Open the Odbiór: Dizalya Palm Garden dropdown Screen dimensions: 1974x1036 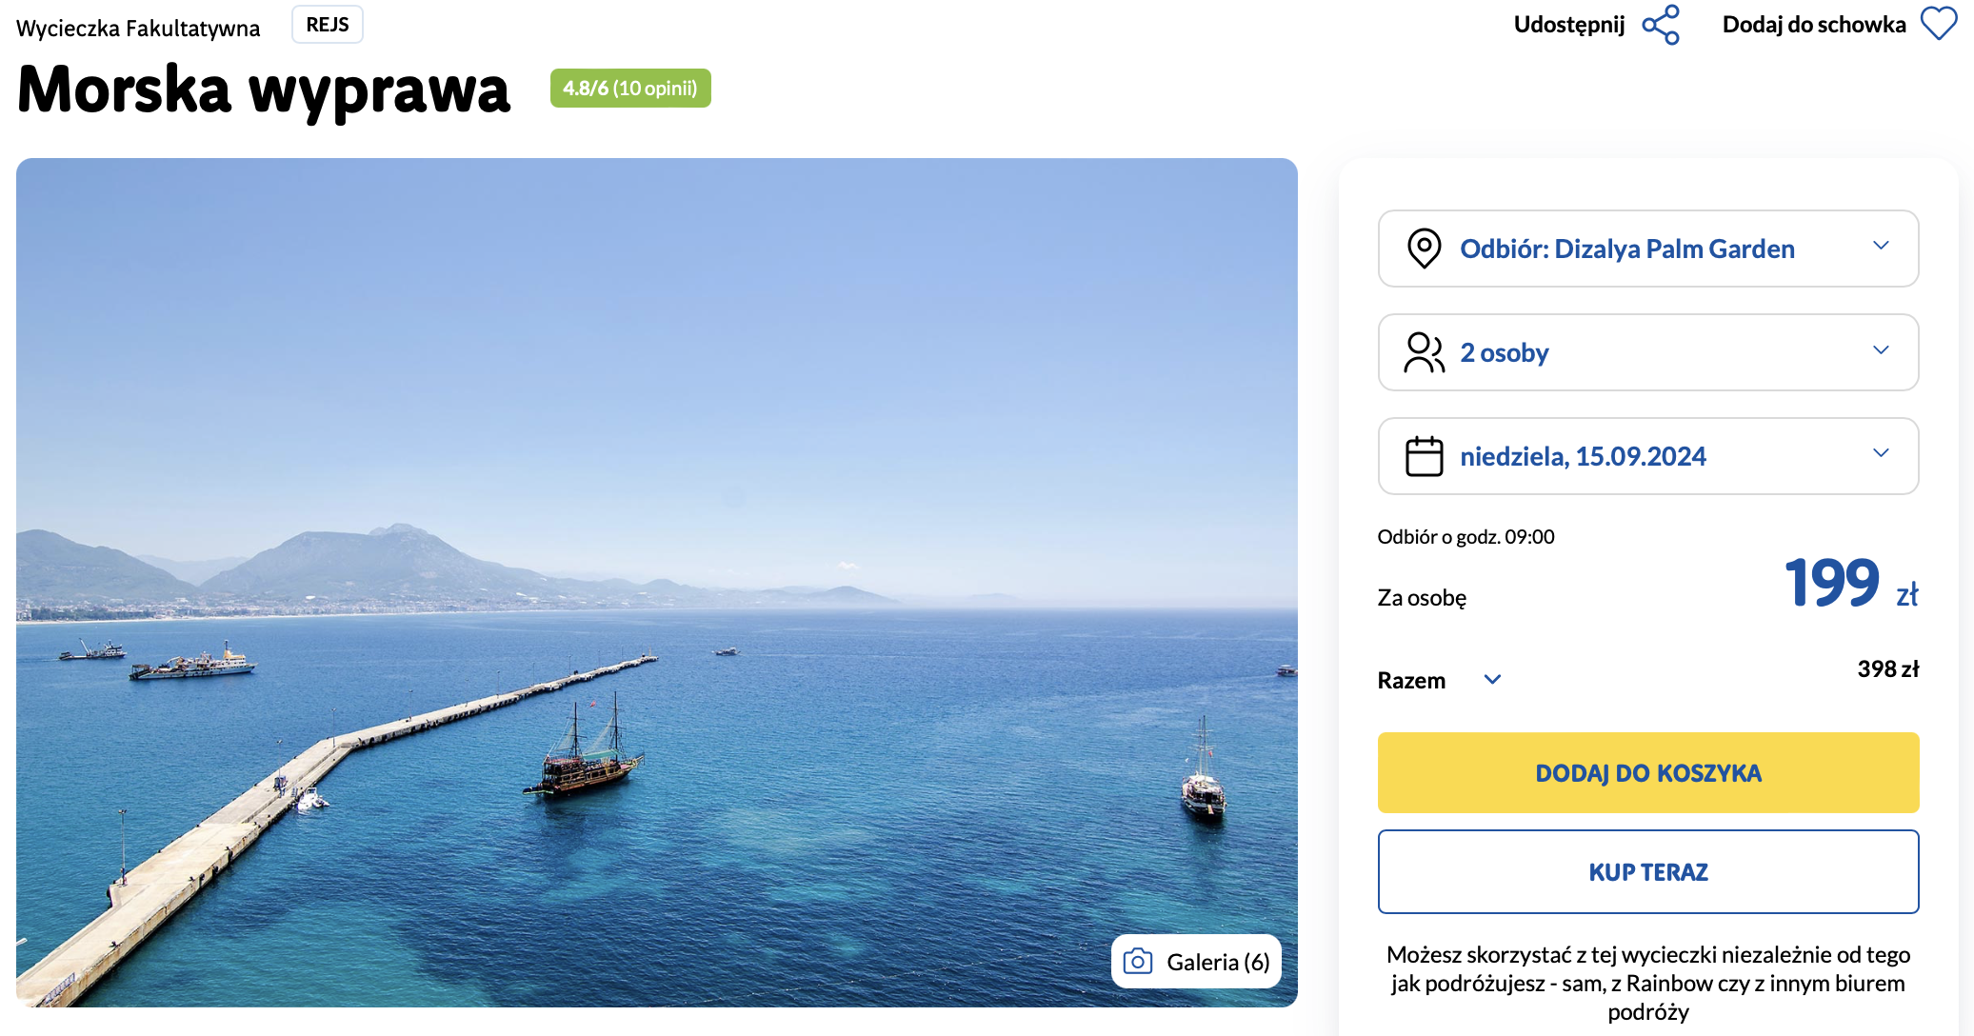pos(1647,249)
